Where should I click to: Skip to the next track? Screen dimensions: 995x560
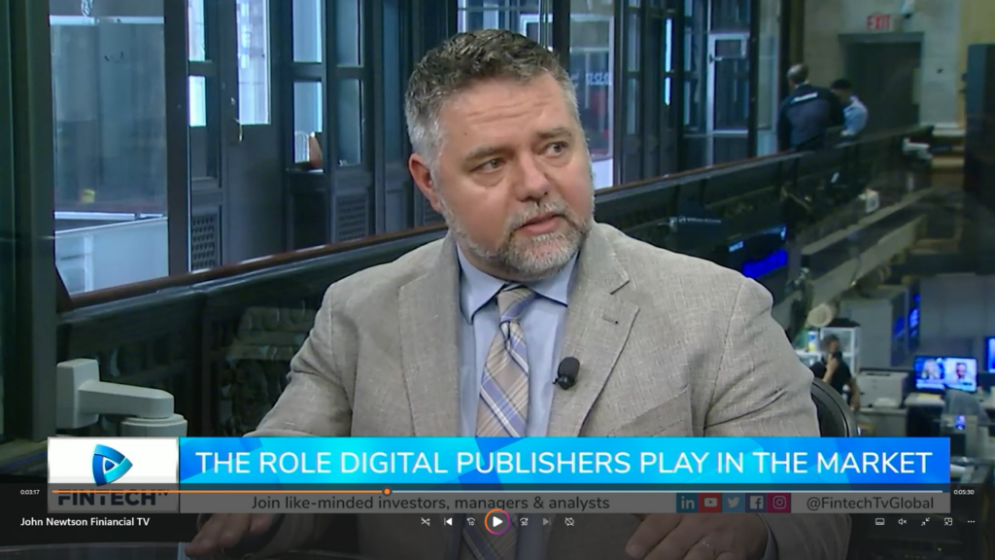point(546,522)
